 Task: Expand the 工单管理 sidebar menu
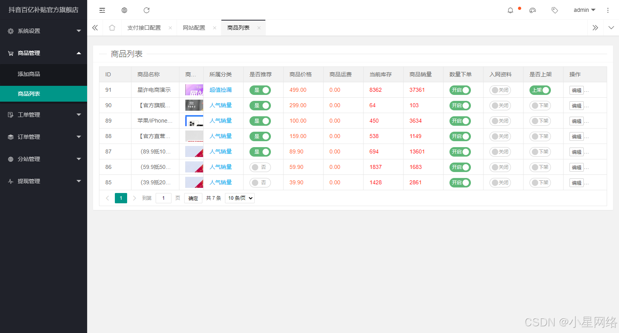coord(44,115)
